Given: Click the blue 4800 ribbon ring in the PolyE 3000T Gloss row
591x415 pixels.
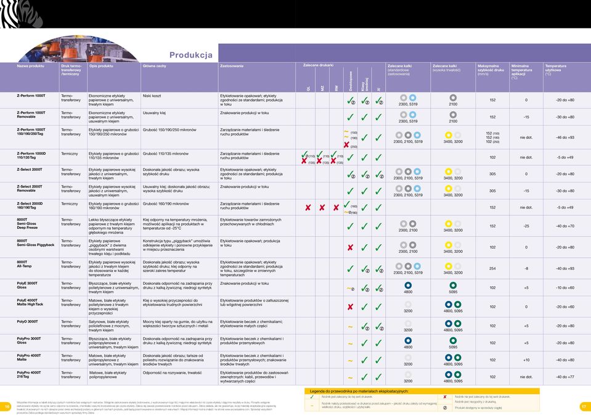Looking at the screenshot, I should [408, 286].
